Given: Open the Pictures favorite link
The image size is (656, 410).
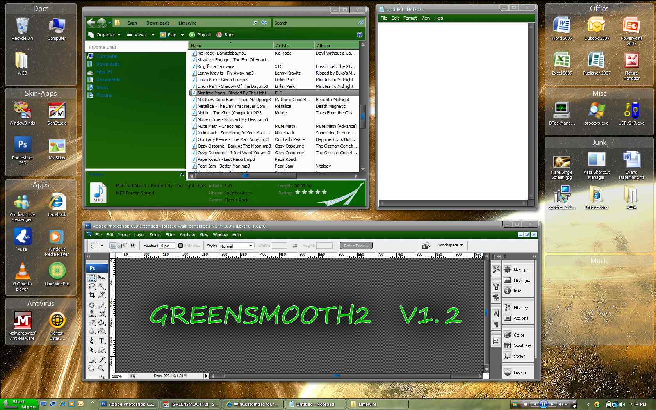Looking at the screenshot, I should 104,95.
